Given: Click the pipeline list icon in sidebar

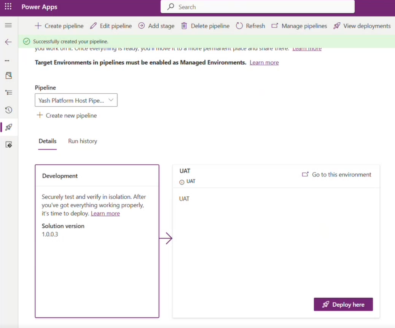Looking at the screenshot, I should pos(8,92).
